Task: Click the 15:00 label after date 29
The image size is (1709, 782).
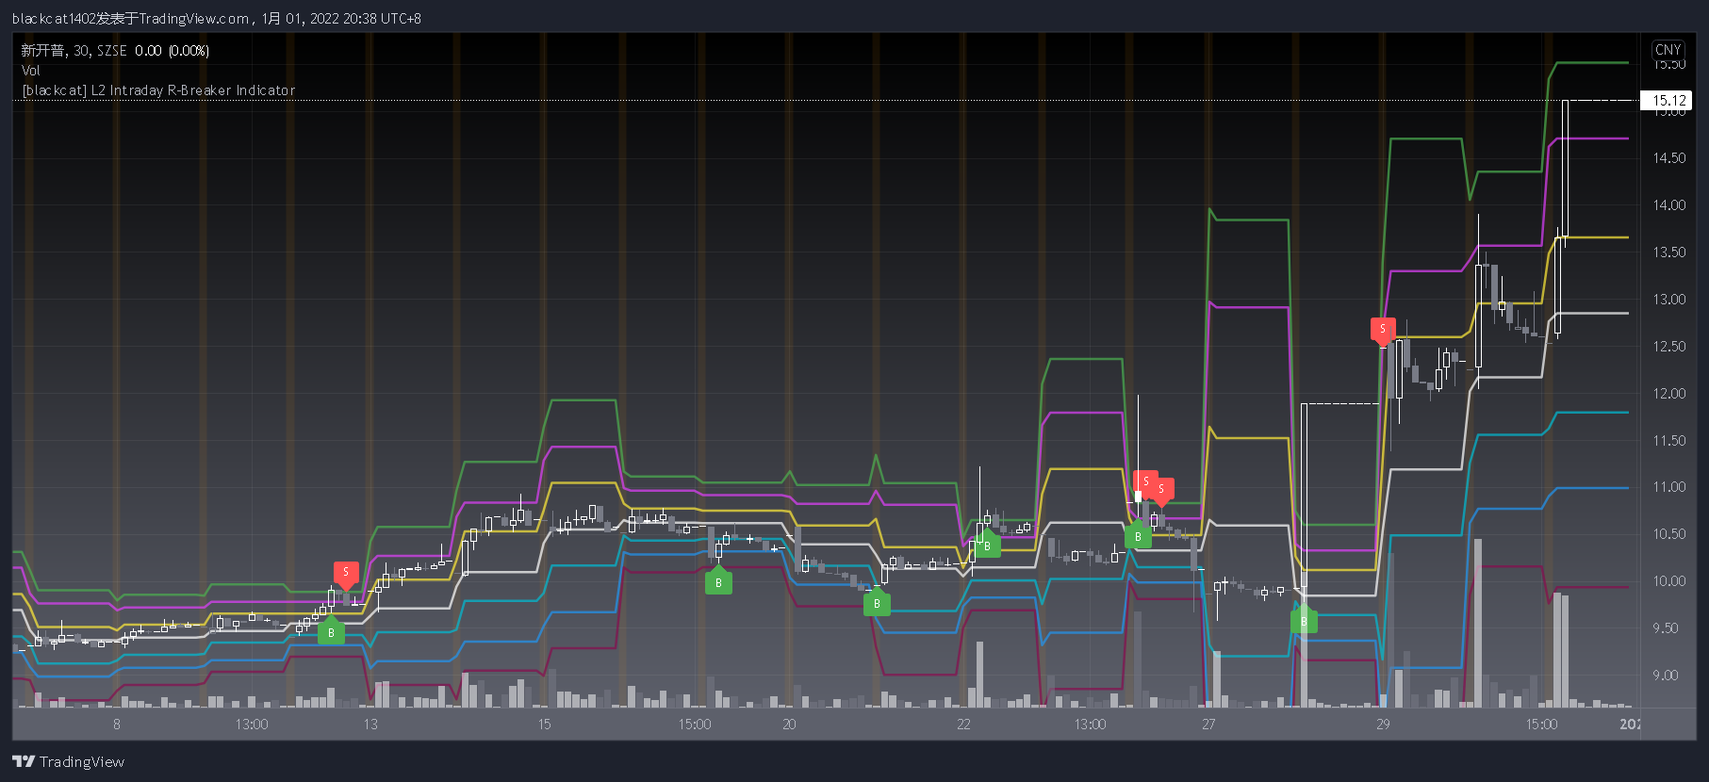Action: [x=1542, y=725]
